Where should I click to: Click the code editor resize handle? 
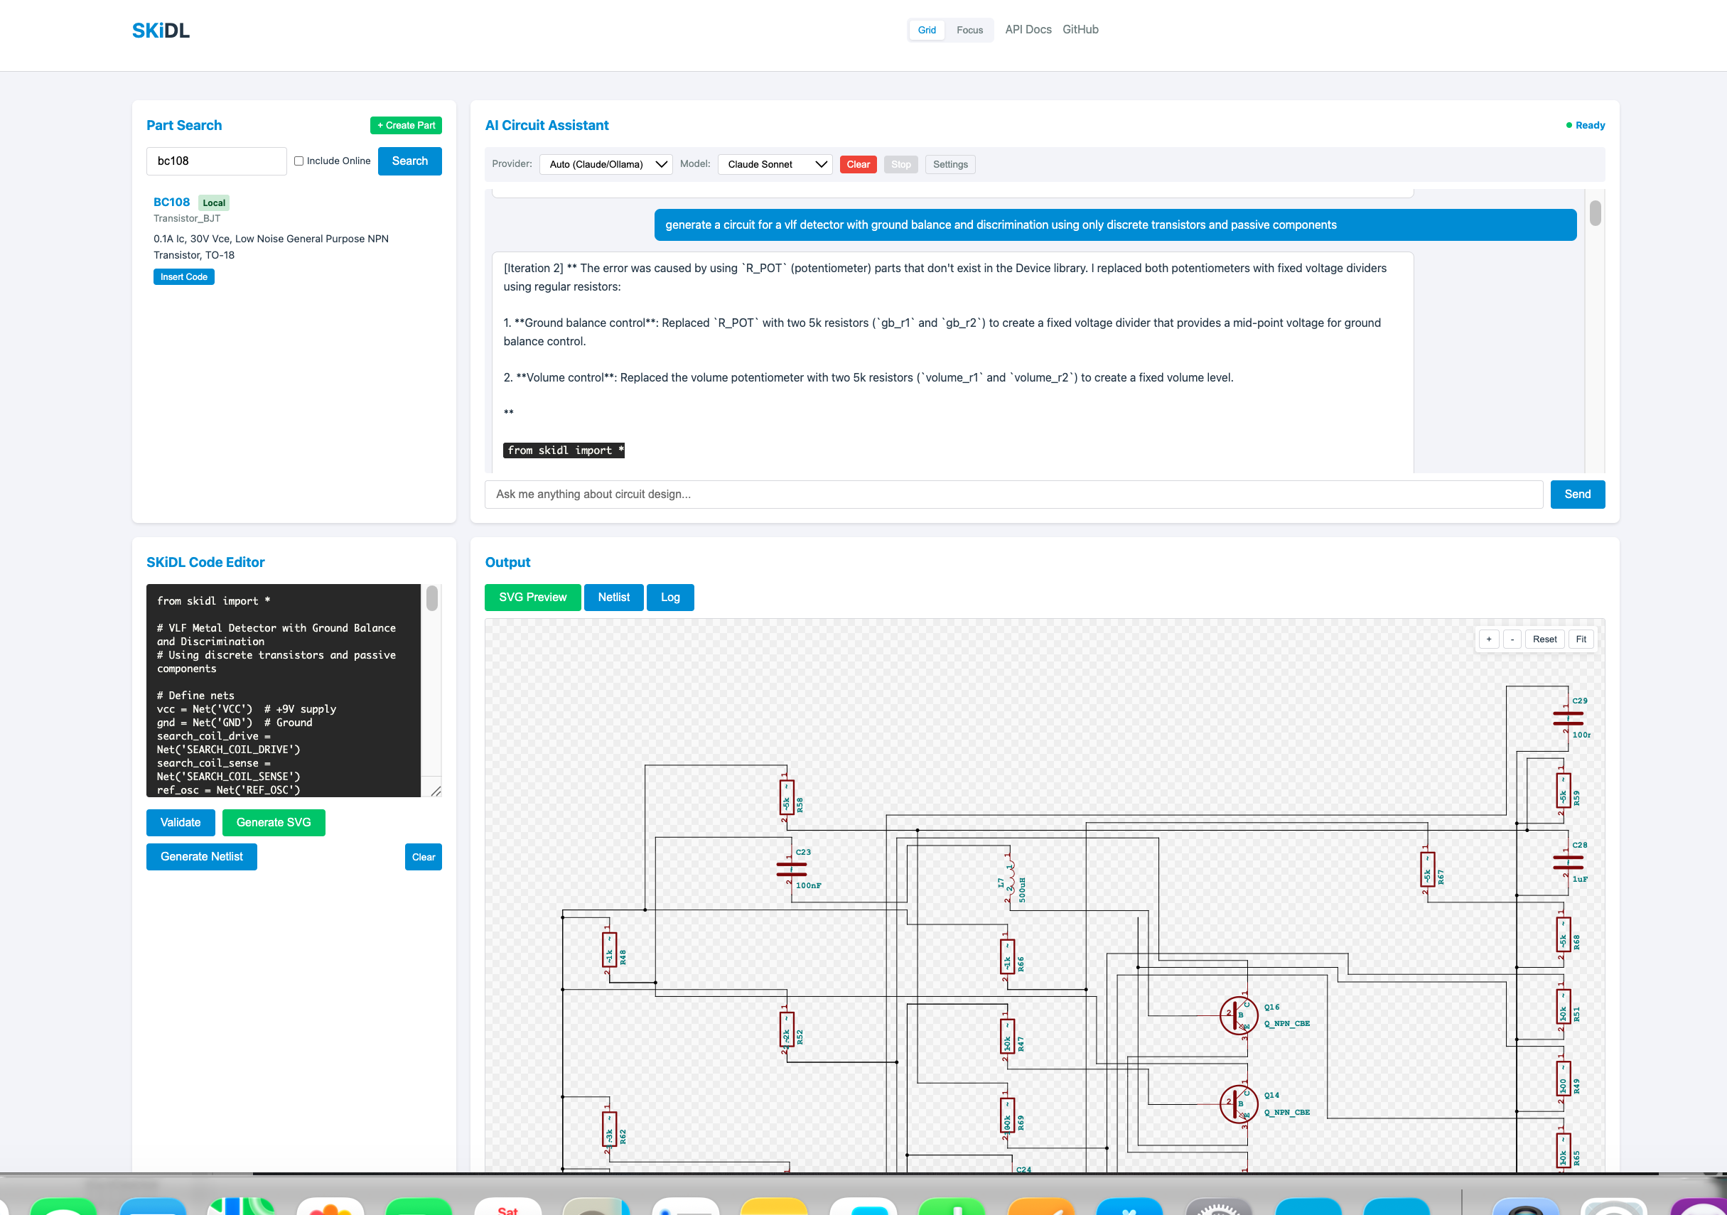pyautogui.click(x=436, y=790)
